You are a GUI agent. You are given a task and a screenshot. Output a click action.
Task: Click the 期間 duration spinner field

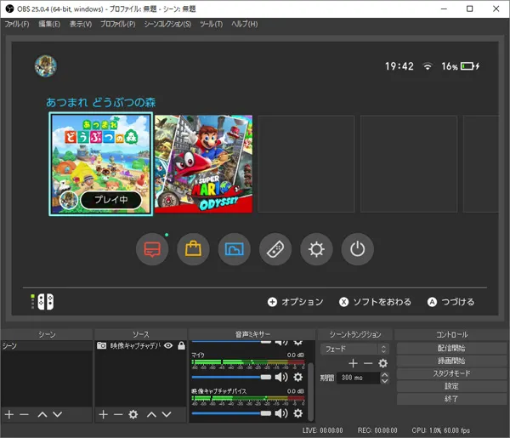(358, 378)
